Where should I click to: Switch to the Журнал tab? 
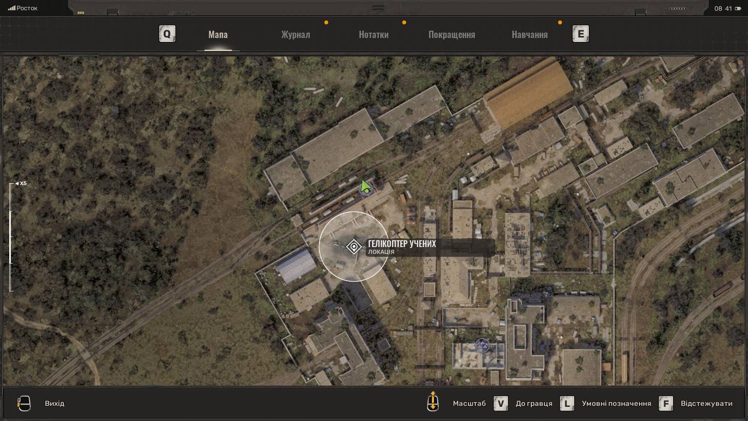295,35
